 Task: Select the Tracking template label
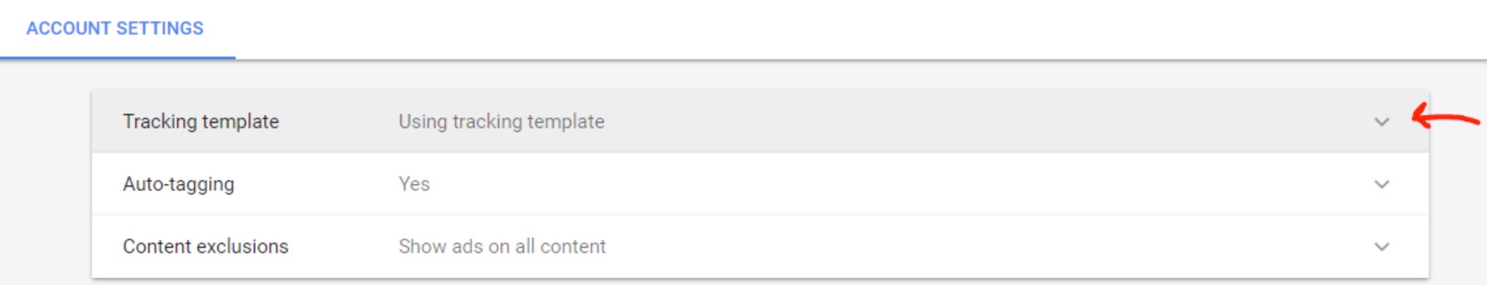pyautogui.click(x=201, y=122)
